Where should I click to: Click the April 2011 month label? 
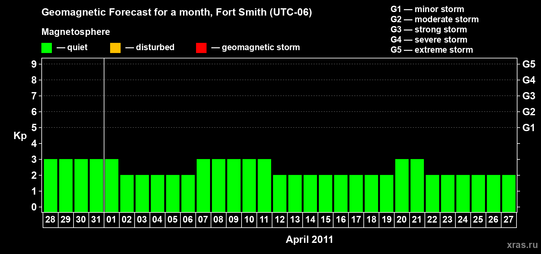coord(309,239)
